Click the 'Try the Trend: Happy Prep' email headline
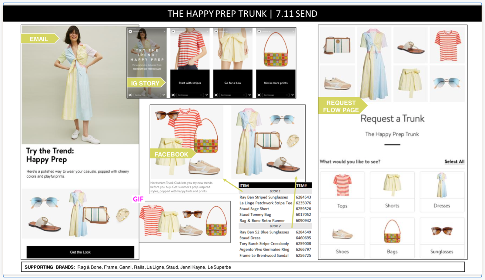This screenshot has width=485, height=280. pyautogui.click(x=50, y=155)
